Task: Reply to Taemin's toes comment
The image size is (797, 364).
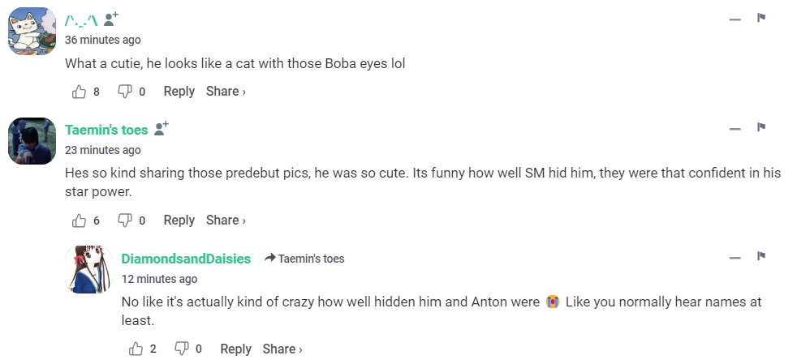Action: pyautogui.click(x=179, y=221)
